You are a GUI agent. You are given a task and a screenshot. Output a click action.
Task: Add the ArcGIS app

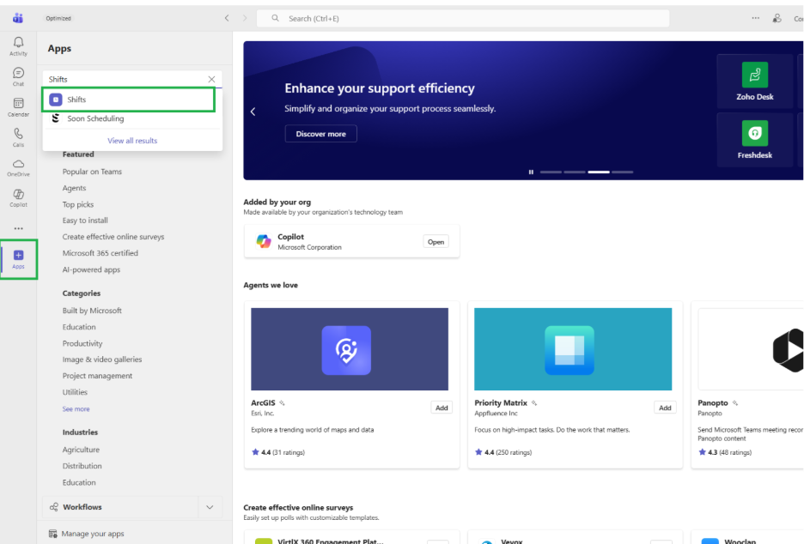click(442, 408)
